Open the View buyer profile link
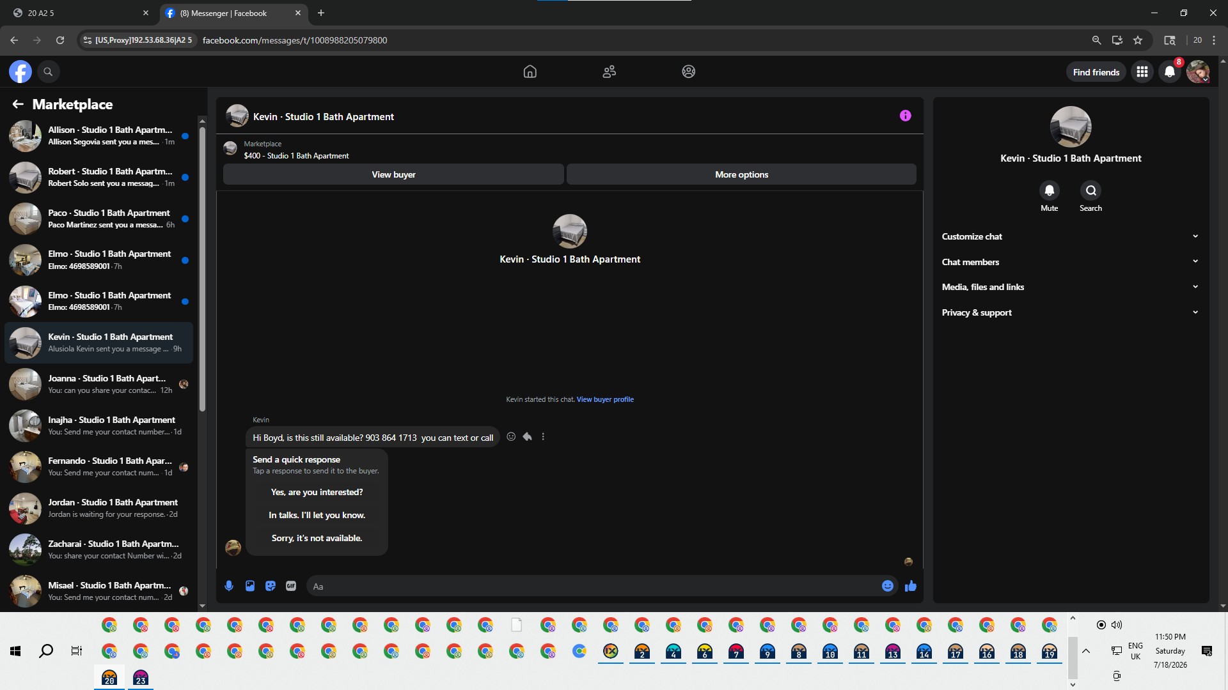The height and width of the screenshot is (690, 1228). [605, 399]
